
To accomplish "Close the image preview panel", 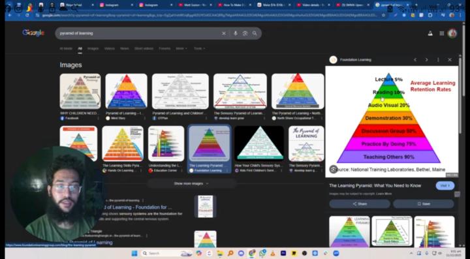I will (450, 60).
